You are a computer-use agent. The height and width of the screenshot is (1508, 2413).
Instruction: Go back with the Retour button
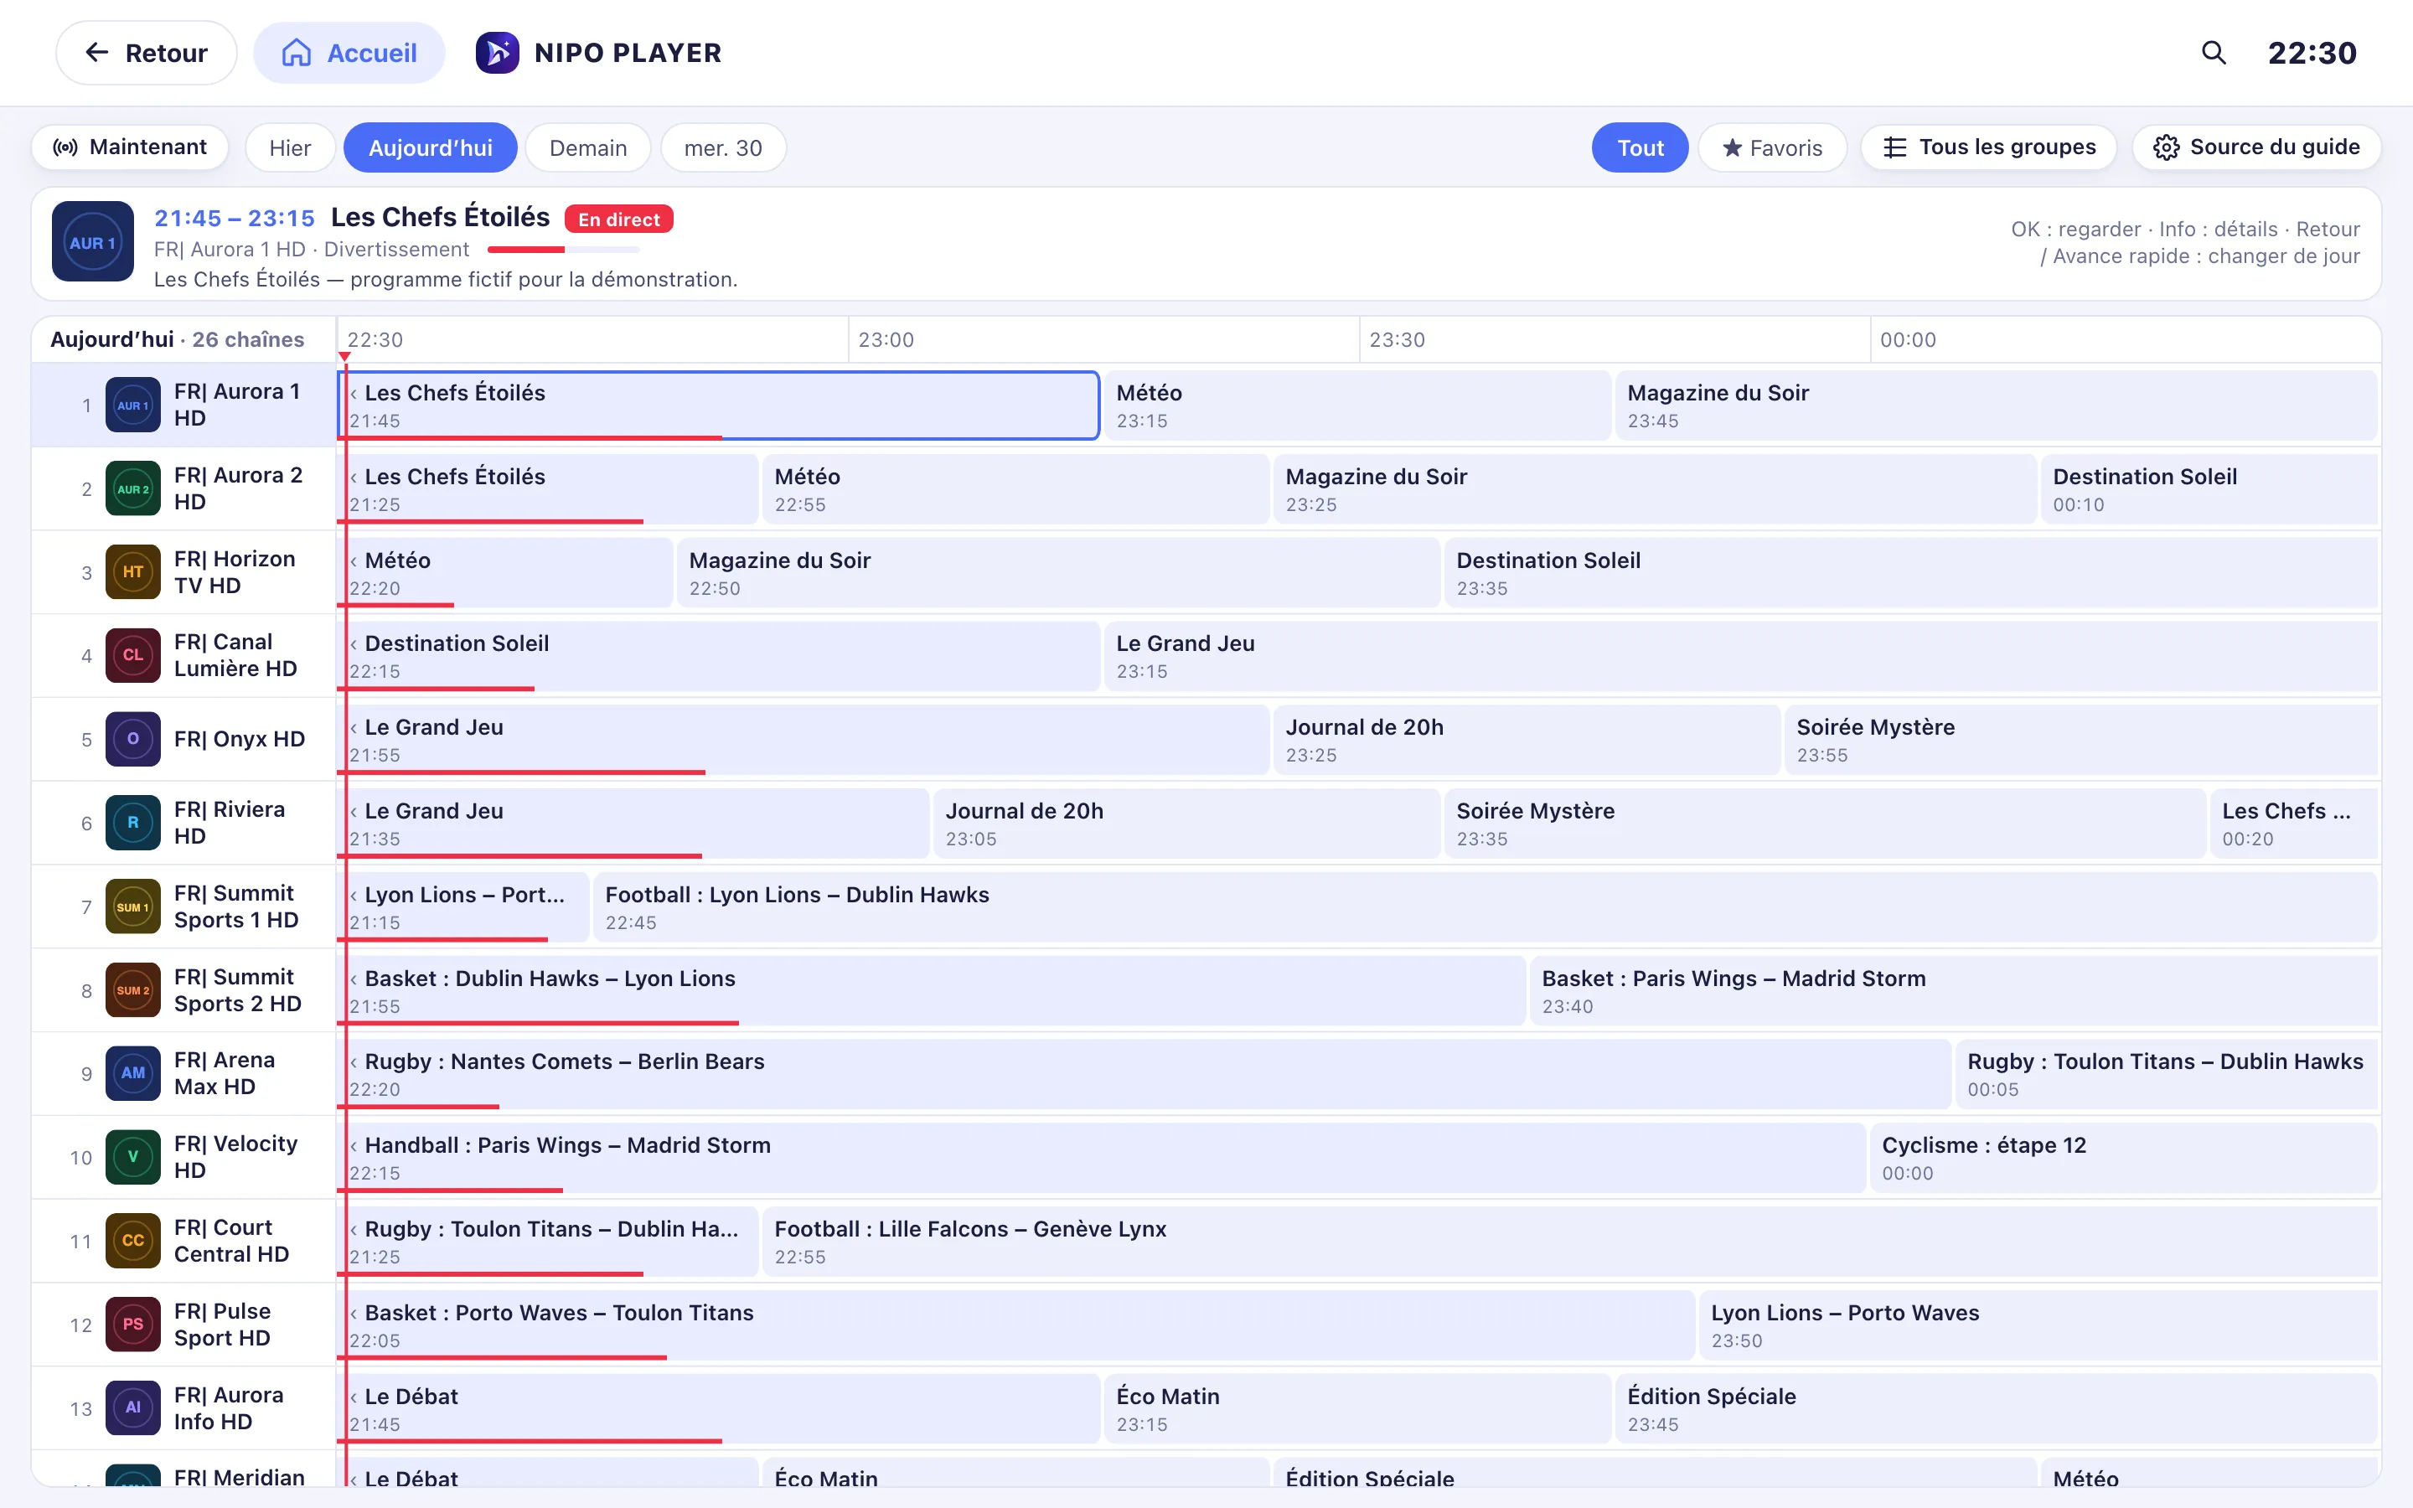coord(147,53)
